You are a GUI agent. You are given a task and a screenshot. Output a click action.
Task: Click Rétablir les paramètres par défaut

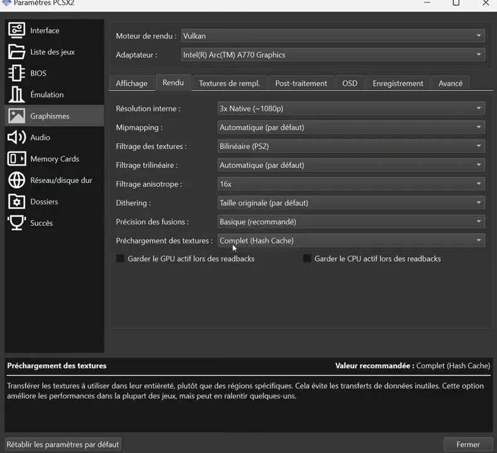click(63, 444)
